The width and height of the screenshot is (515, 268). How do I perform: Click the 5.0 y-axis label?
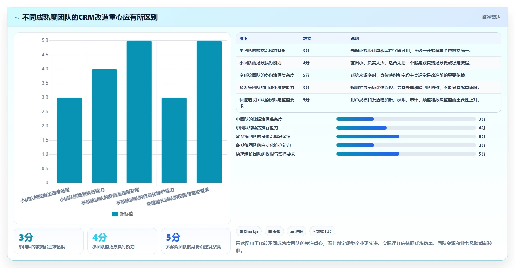(45, 40)
